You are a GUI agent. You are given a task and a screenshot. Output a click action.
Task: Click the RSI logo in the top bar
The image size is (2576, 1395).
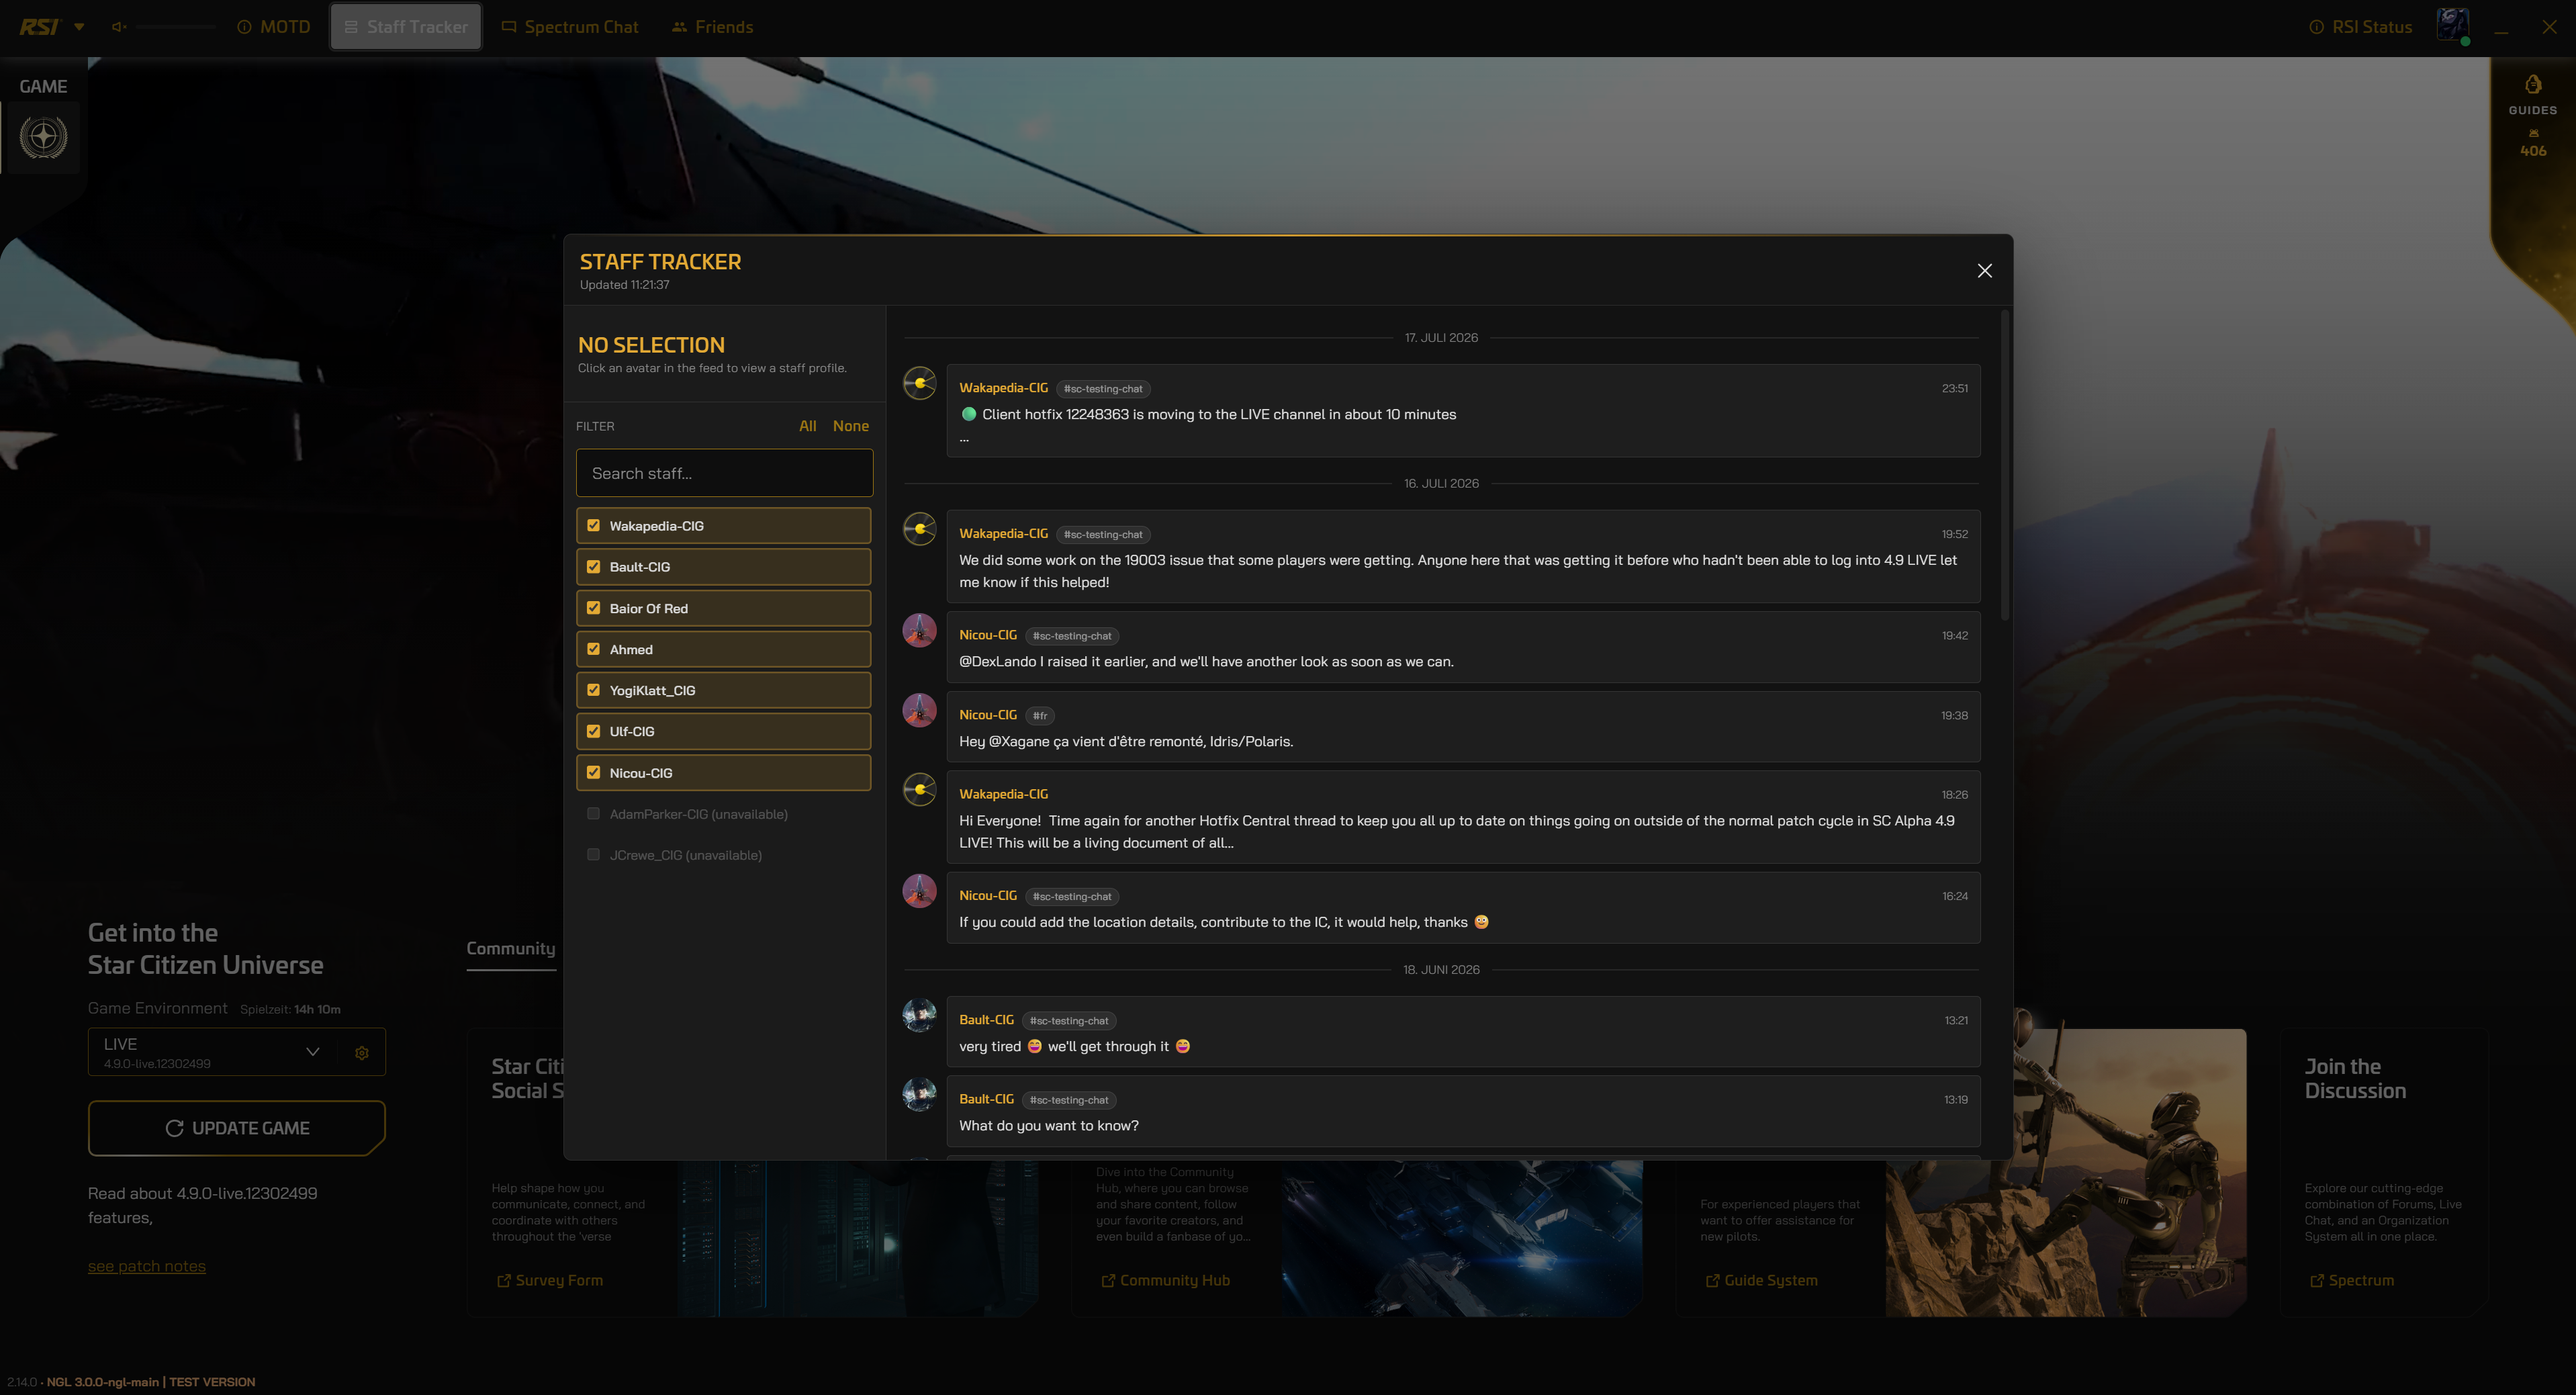pyautogui.click(x=39, y=27)
